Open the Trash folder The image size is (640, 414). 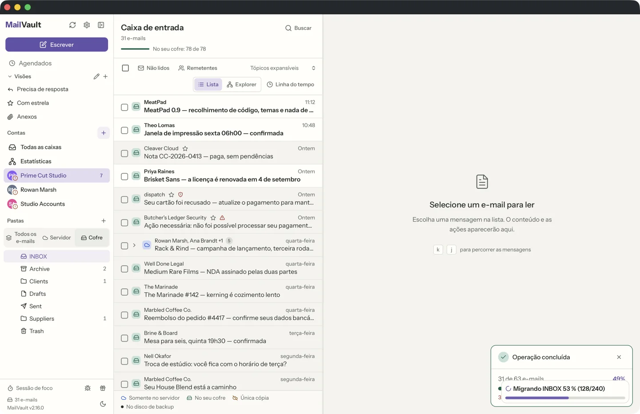[56, 331]
